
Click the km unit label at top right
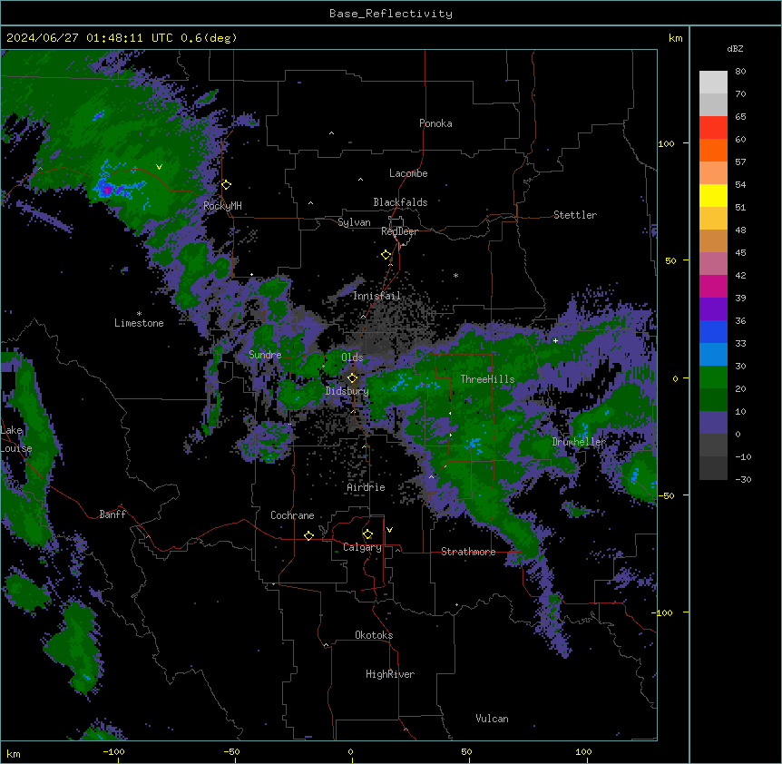tap(676, 38)
